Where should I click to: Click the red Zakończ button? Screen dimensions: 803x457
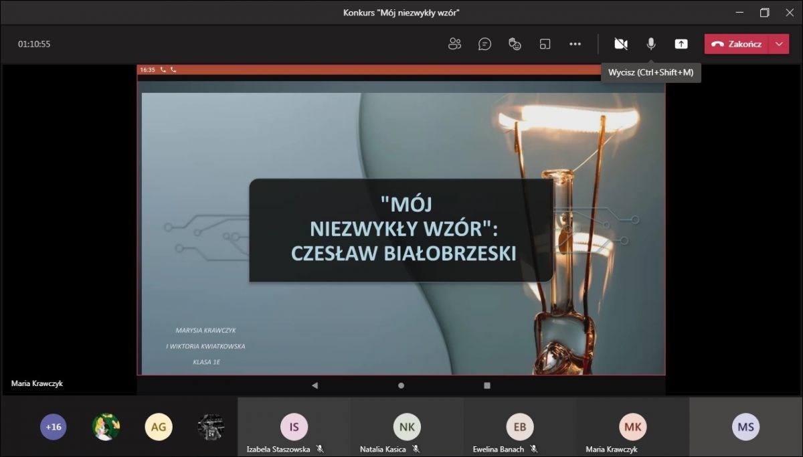click(737, 44)
